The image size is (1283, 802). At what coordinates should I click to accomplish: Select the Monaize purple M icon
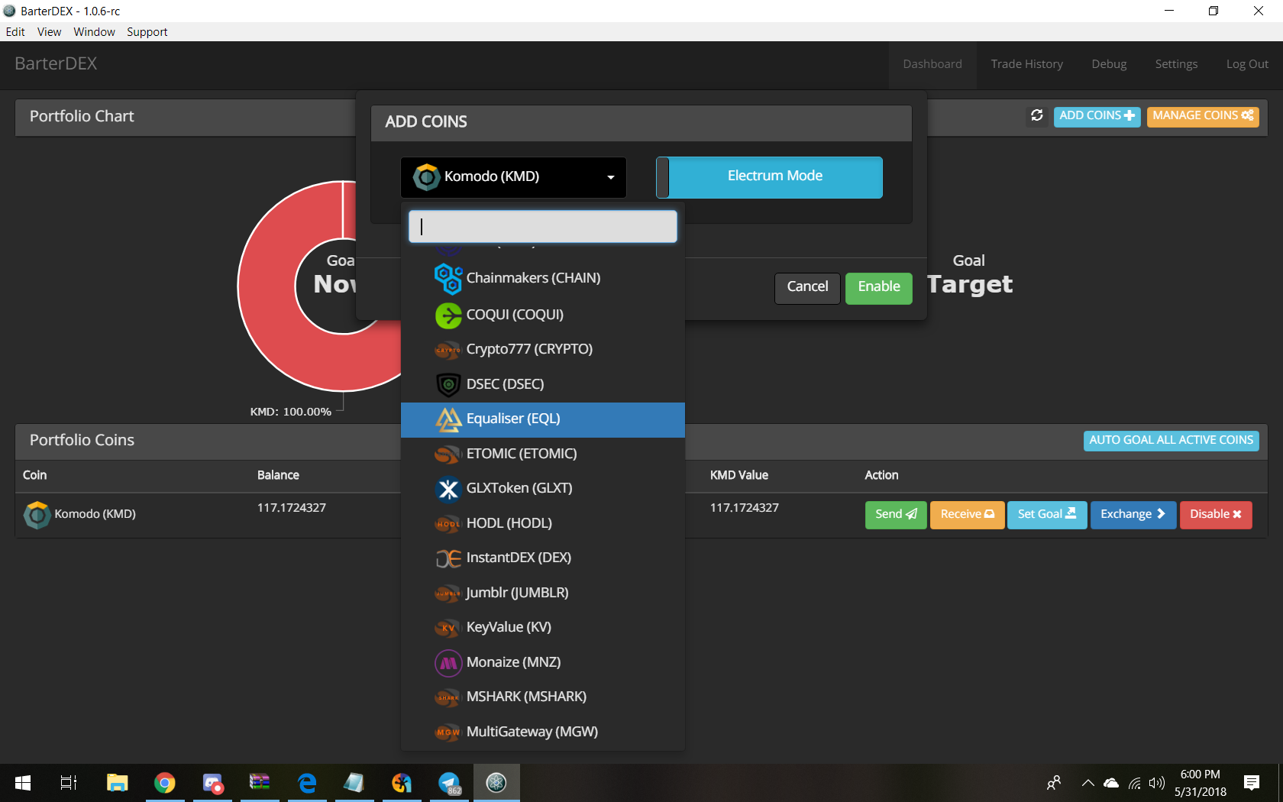448,663
